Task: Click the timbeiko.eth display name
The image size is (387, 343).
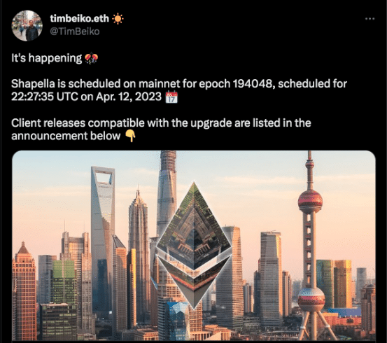Action: (x=80, y=18)
